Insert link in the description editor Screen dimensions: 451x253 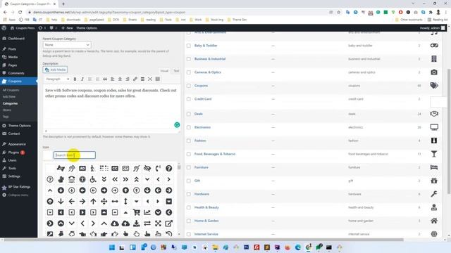coord(135,79)
